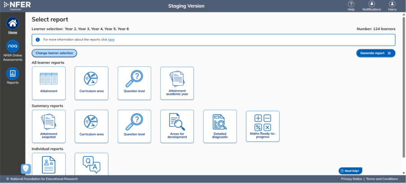Open the Privacy Notice link
The width and height of the screenshot is (406, 183).
coord(352,179)
